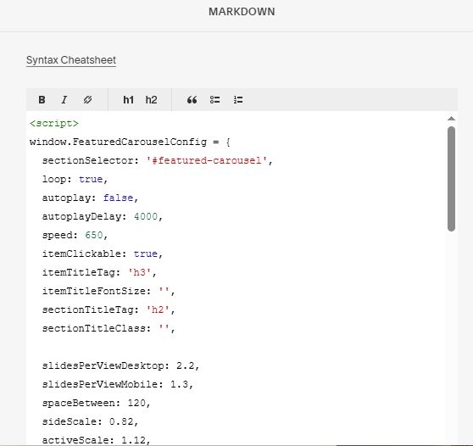
Task: Click the itemClickable true value
Action: coord(146,254)
